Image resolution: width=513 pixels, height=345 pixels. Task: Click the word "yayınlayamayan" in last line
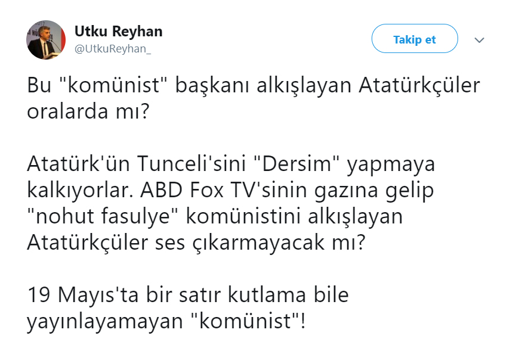tap(104, 322)
